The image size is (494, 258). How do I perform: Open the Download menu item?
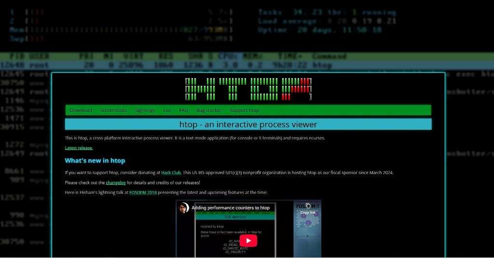(x=81, y=110)
